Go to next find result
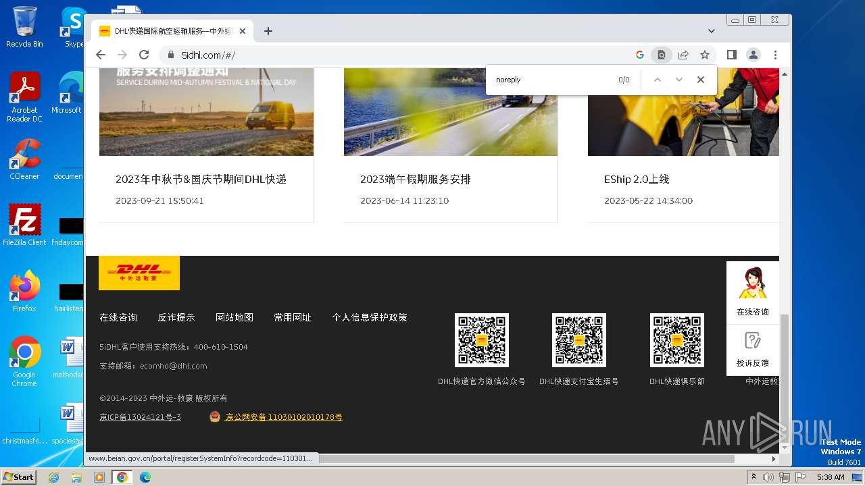 pyautogui.click(x=679, y=80)
